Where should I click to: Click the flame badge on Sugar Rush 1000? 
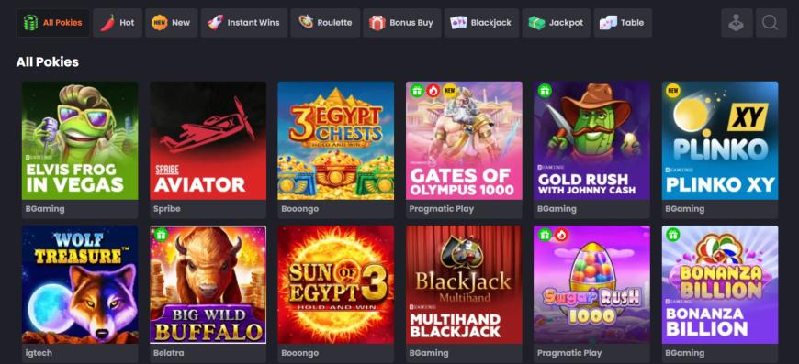coord(561,235)
